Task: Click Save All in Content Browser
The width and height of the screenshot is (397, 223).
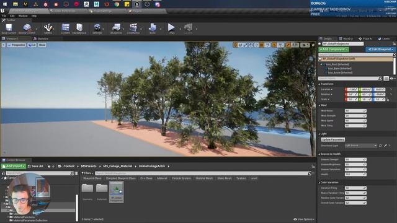Action: [35, 167]
